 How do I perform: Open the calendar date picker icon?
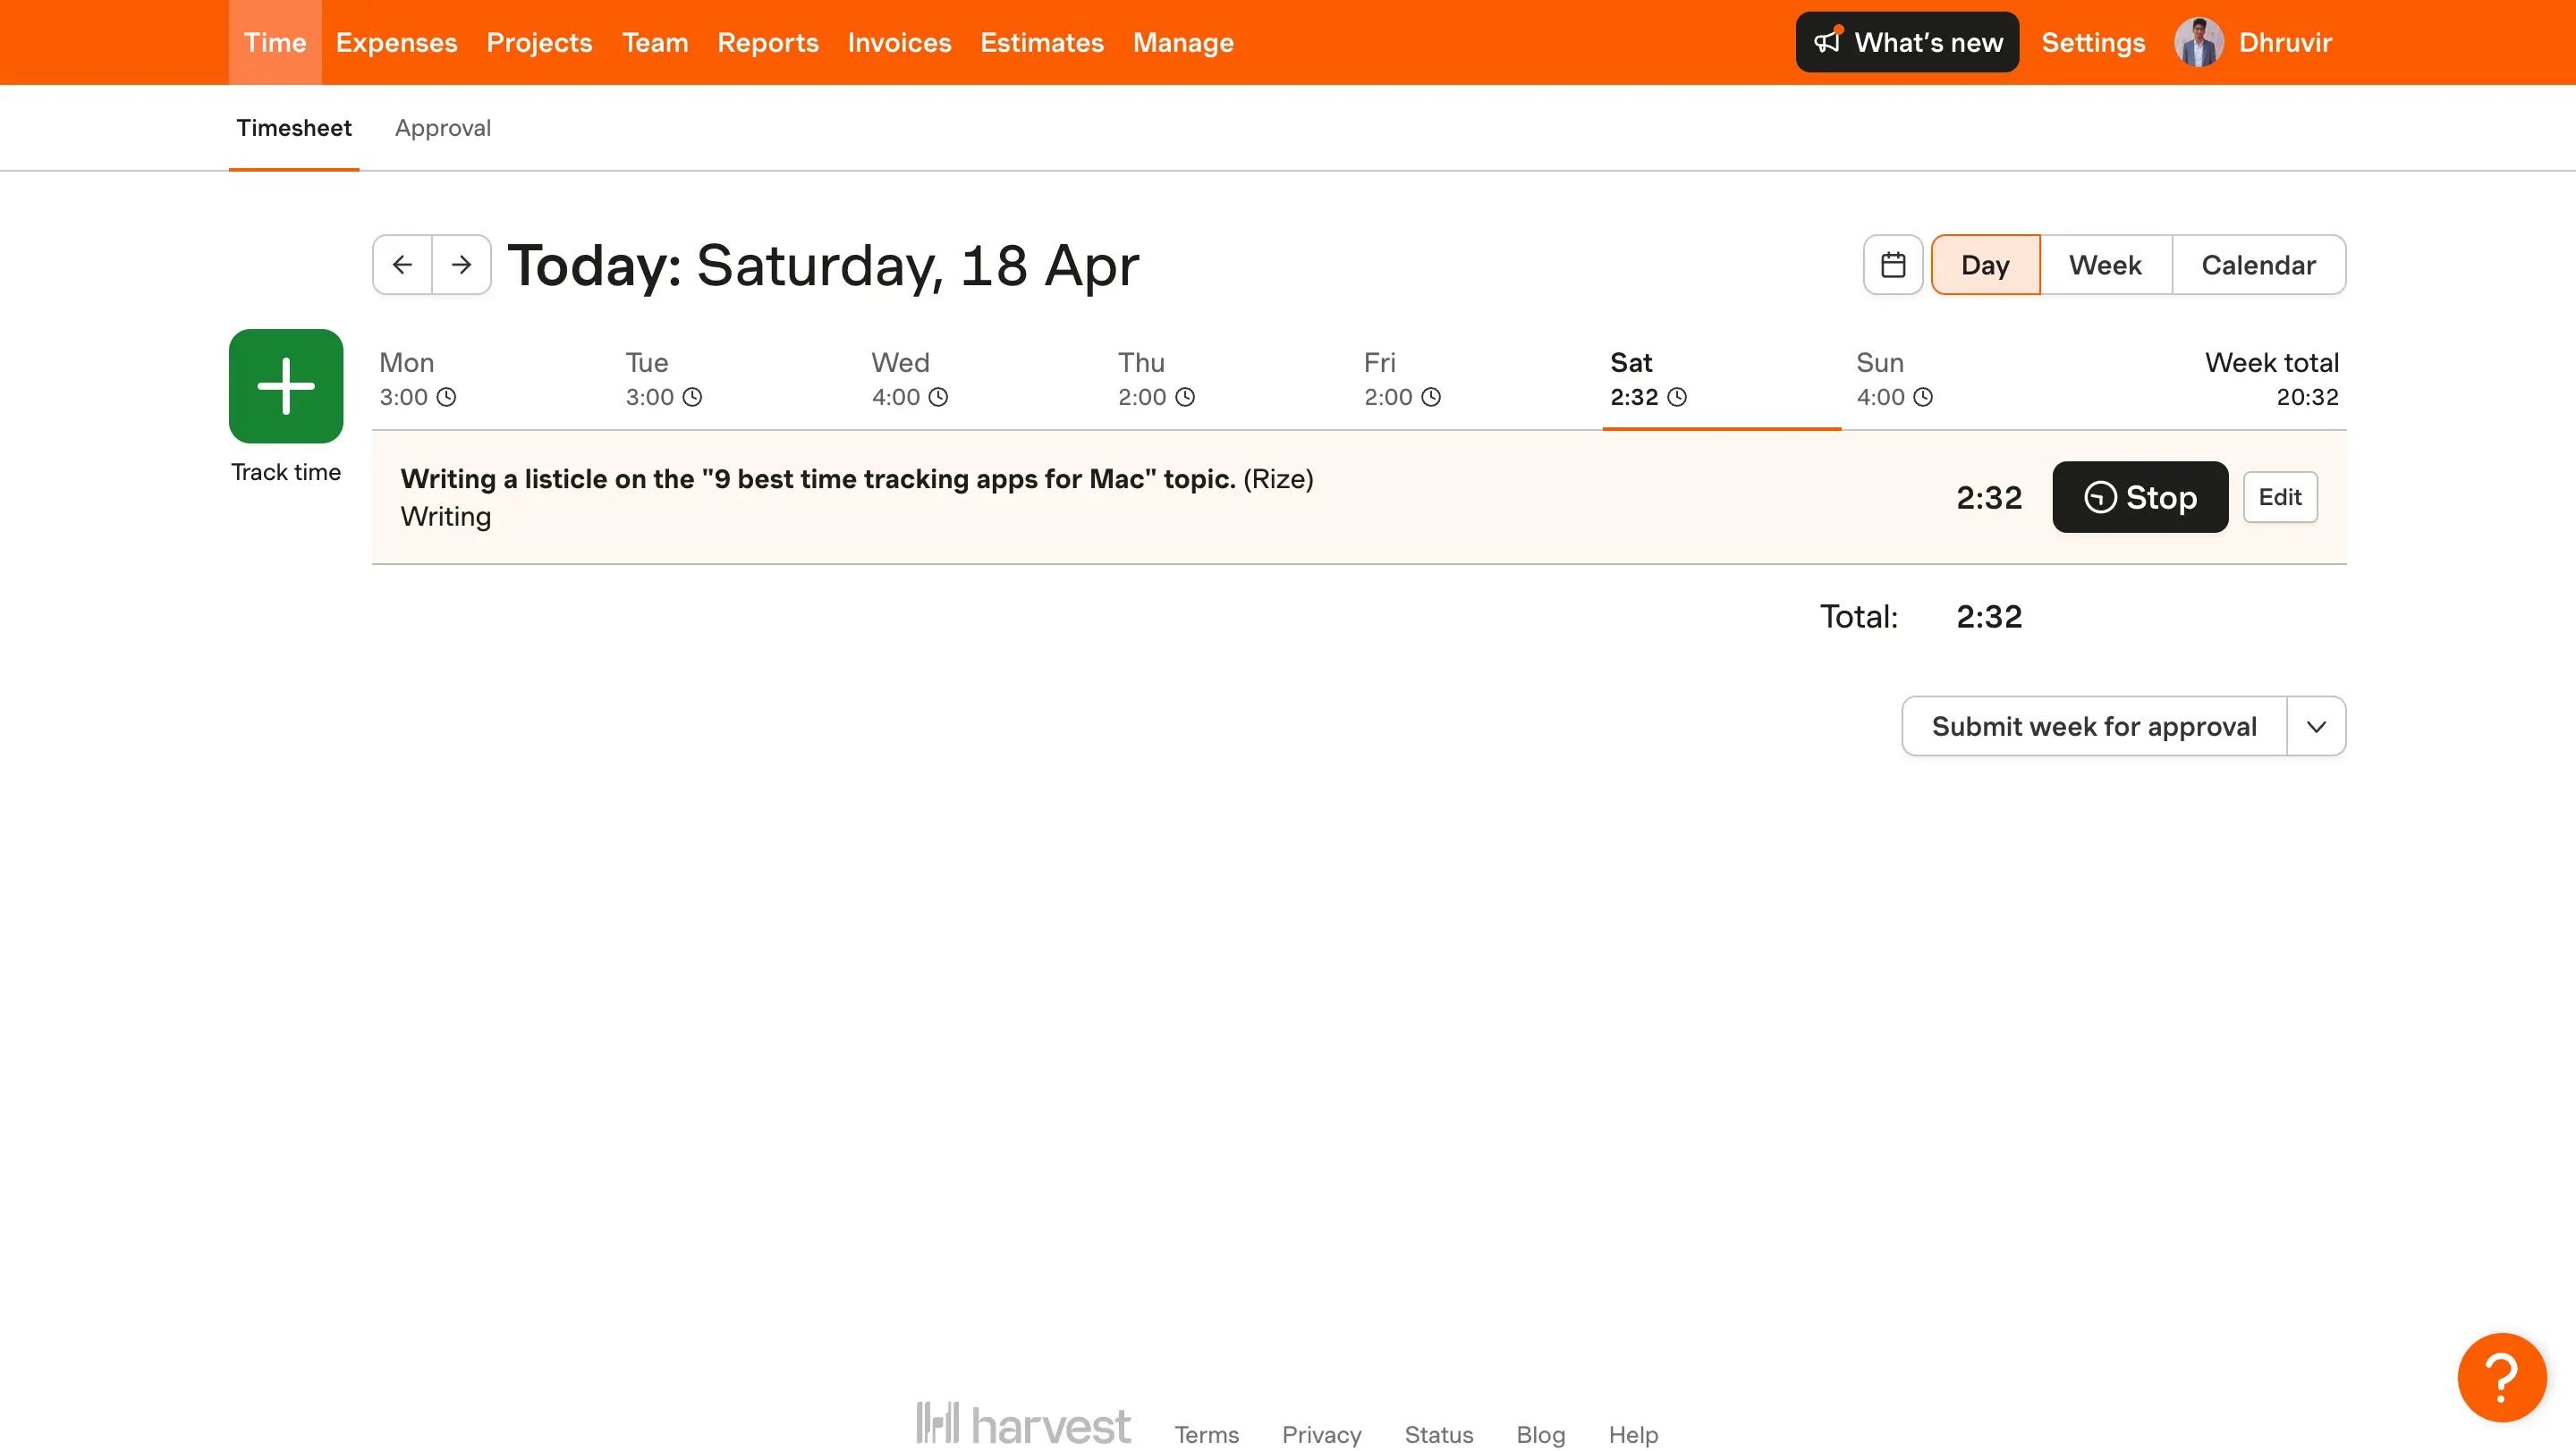[1892, 265]
